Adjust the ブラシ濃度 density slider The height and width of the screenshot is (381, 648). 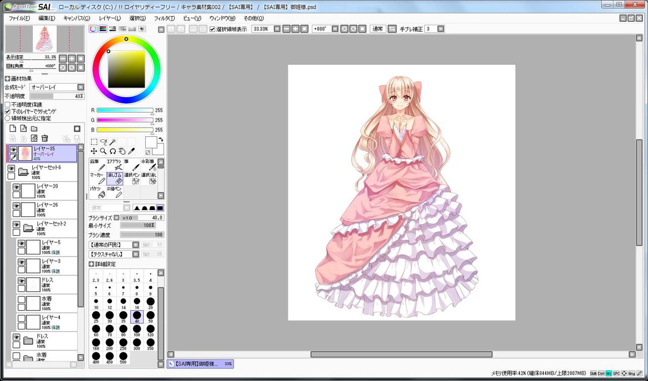point(142,235)
